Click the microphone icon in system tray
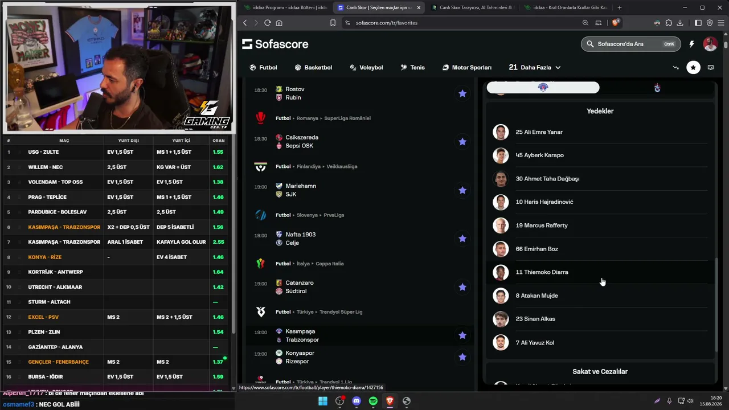Image resolution: width=729 pixels, height=410 pixels. (x=669, y=401)
